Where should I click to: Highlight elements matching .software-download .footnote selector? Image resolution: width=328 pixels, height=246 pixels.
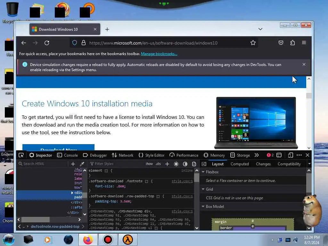pos(146,181)
